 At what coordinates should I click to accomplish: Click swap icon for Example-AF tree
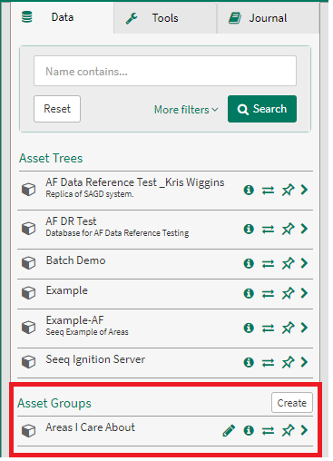tap(268, 328)
